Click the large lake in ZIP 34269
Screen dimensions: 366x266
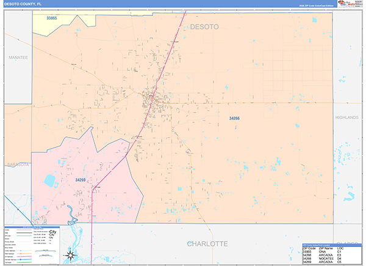point(49,181)
